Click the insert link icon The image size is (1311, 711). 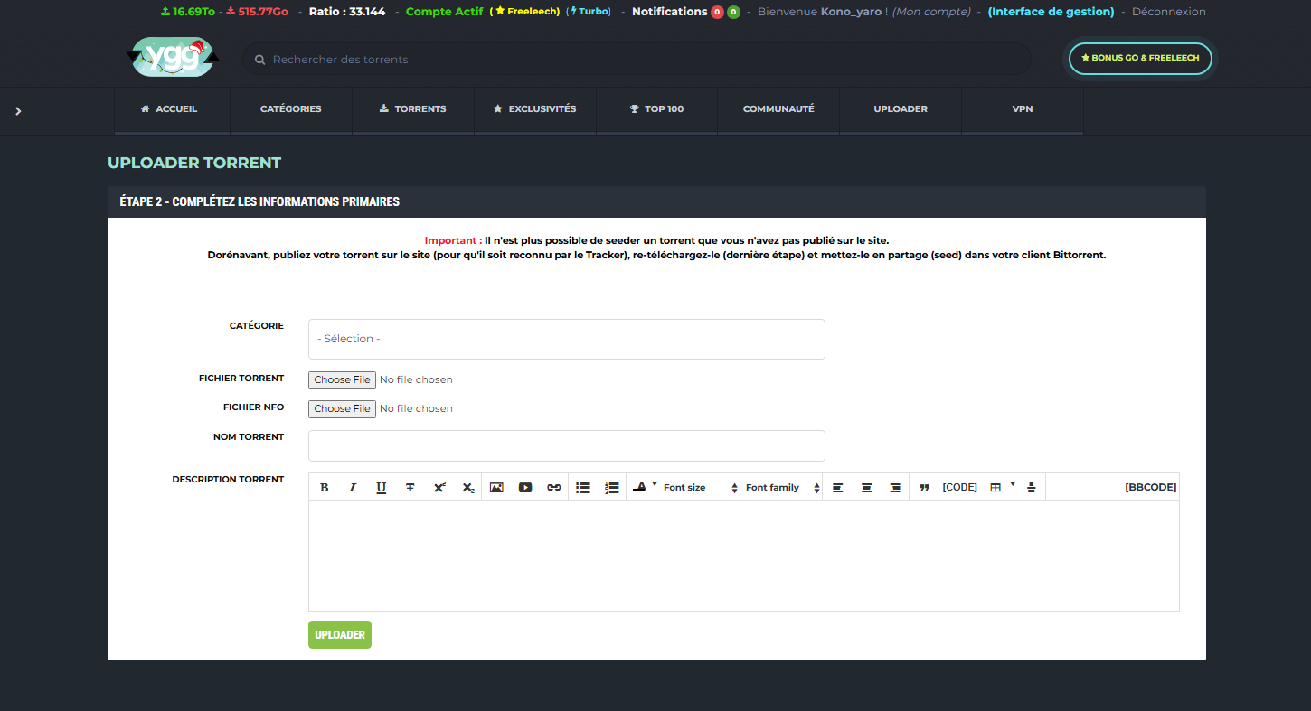point(553,488)
